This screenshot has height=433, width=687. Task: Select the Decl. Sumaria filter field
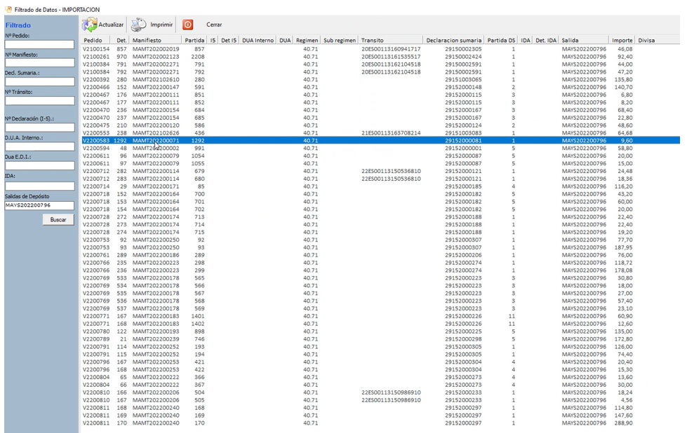coord(39,82)
